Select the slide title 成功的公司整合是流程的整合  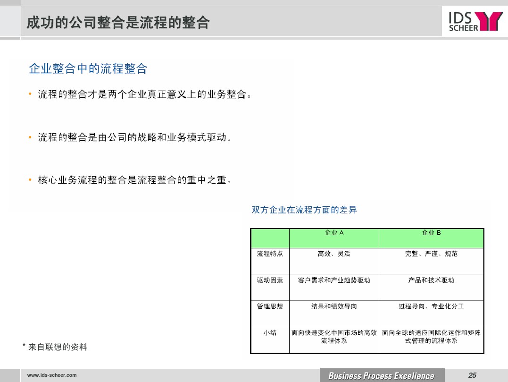point(118,22)
